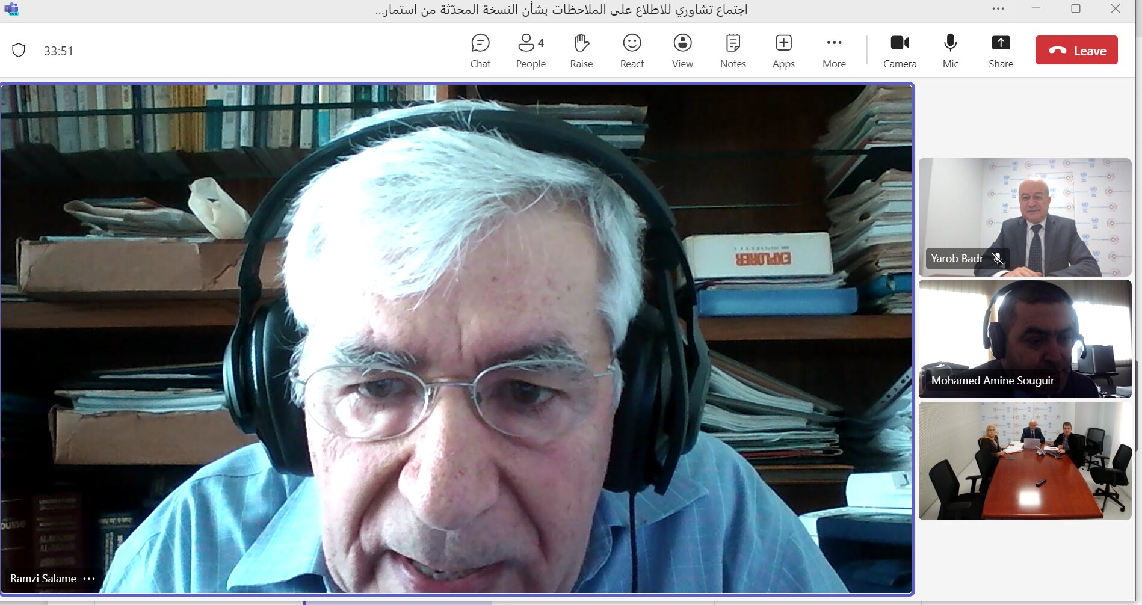This screenshot has height=605, width=1142.
Task: Open the React emoji options
Action: (x=632, y=51)
